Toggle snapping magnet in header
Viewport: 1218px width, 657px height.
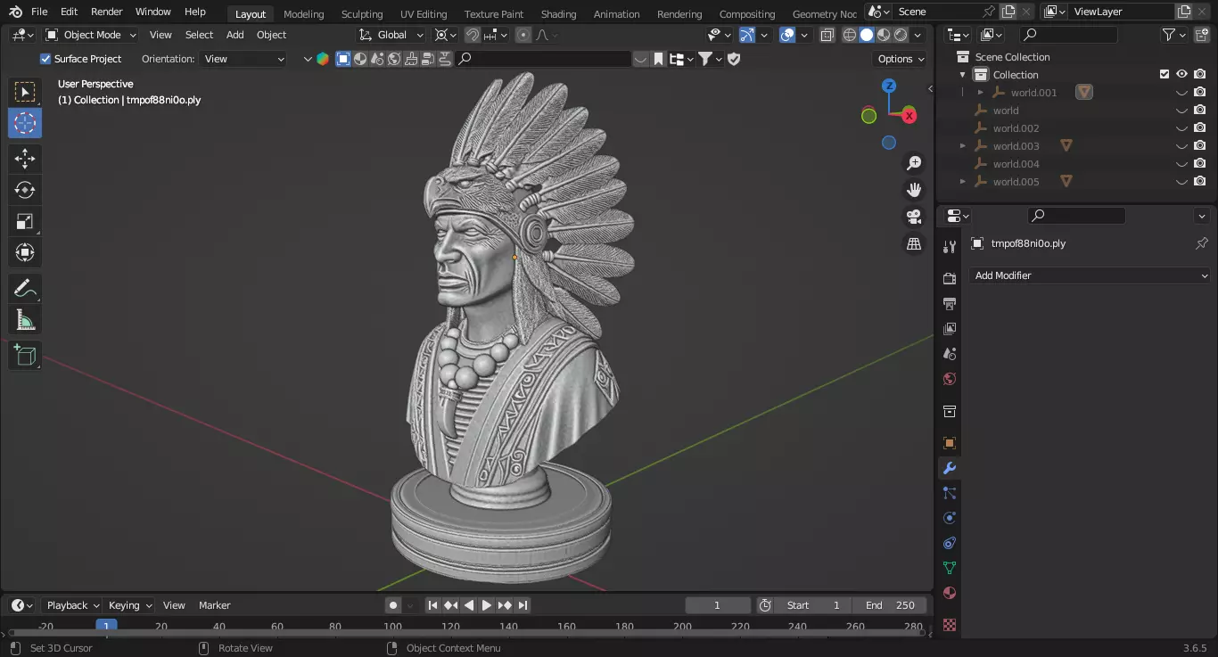pyautogui.click(x=472, y=35)
